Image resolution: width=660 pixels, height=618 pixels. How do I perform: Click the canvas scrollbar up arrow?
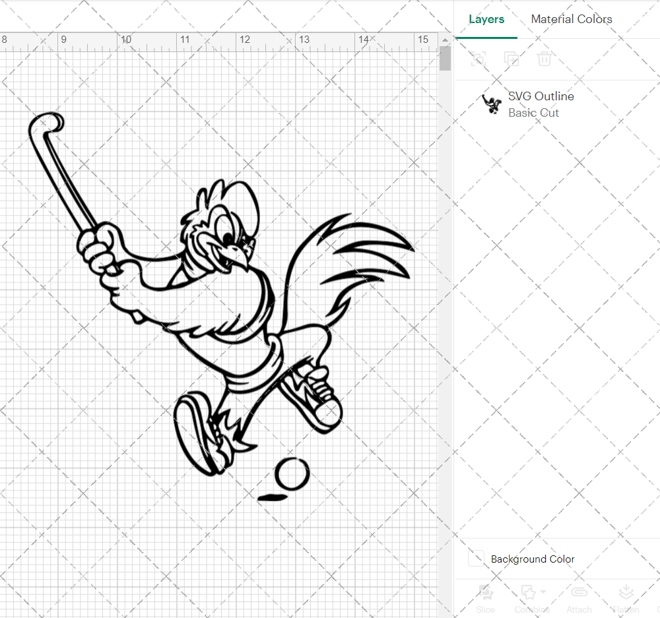pyautogui.click(x=445, y=40)
